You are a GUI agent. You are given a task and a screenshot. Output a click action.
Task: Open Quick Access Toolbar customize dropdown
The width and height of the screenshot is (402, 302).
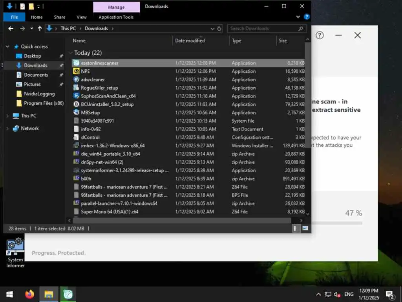tap(38, 6)
